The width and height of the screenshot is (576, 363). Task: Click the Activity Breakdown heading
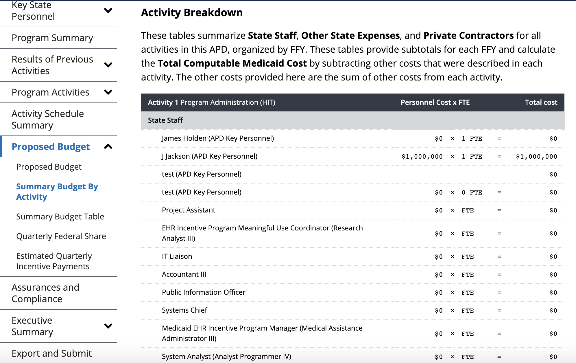(x=192, y=12)
